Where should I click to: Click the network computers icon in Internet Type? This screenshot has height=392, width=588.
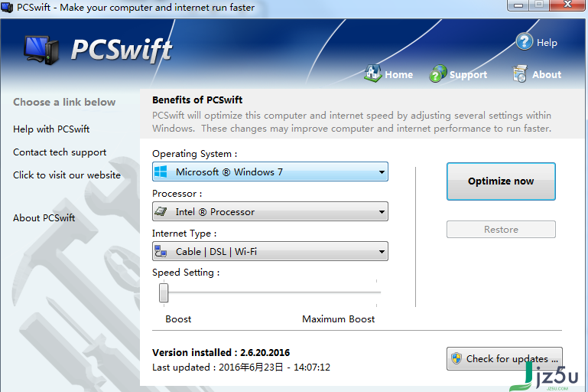pyautogui.click(x=161, y=251)
